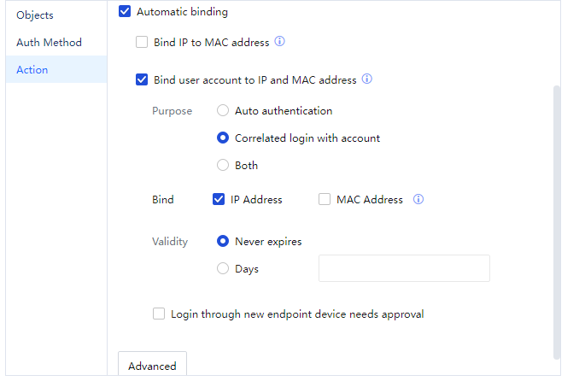
Task: Select Auto authentication purpose
Action: (x=223, y=111)
